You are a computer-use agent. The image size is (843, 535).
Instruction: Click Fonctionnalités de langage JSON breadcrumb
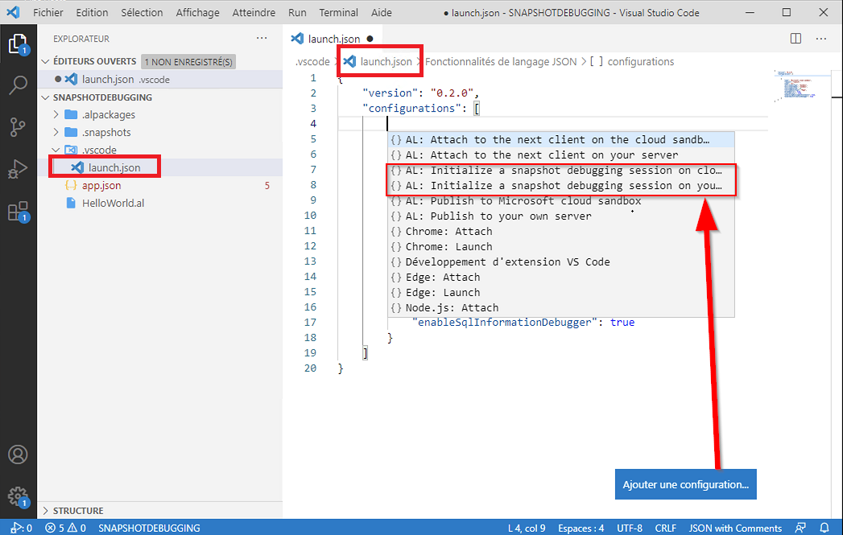(501, 62)
